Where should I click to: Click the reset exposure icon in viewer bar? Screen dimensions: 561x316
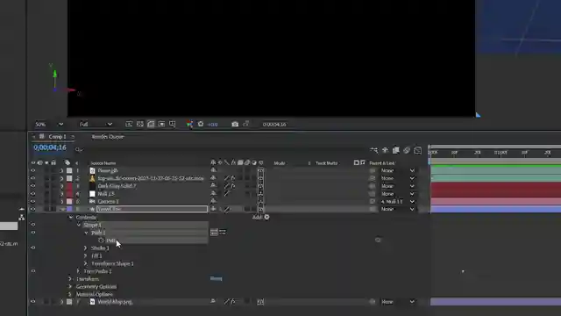[x=201, y=124]
